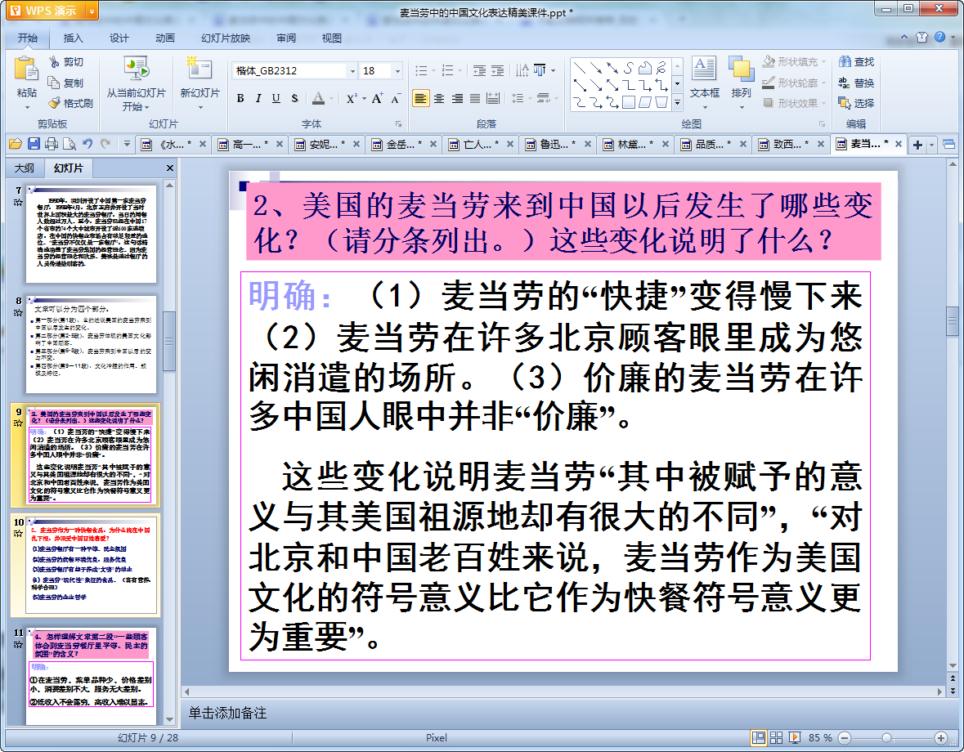Open the Animation (动画) ribbon tab
Screen dimensions: 964x752
click(x=165, y=38)
